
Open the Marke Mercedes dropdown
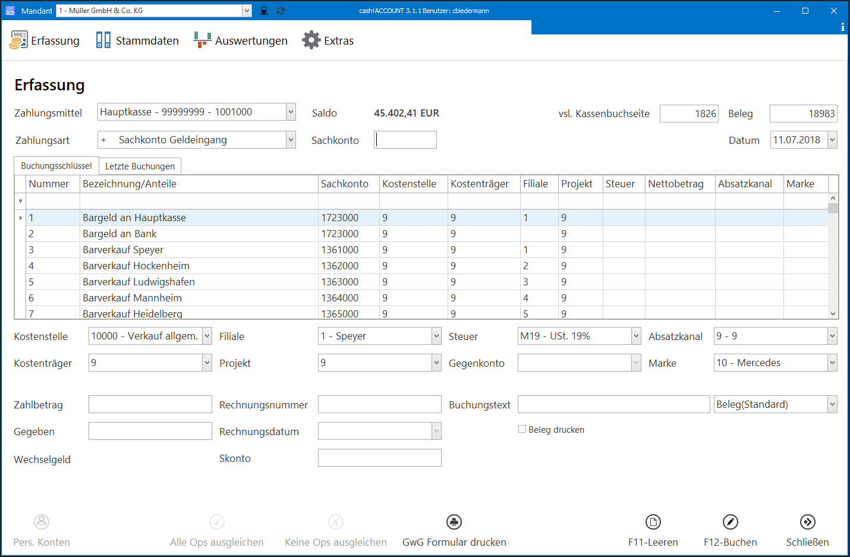[x=832, y=363]
